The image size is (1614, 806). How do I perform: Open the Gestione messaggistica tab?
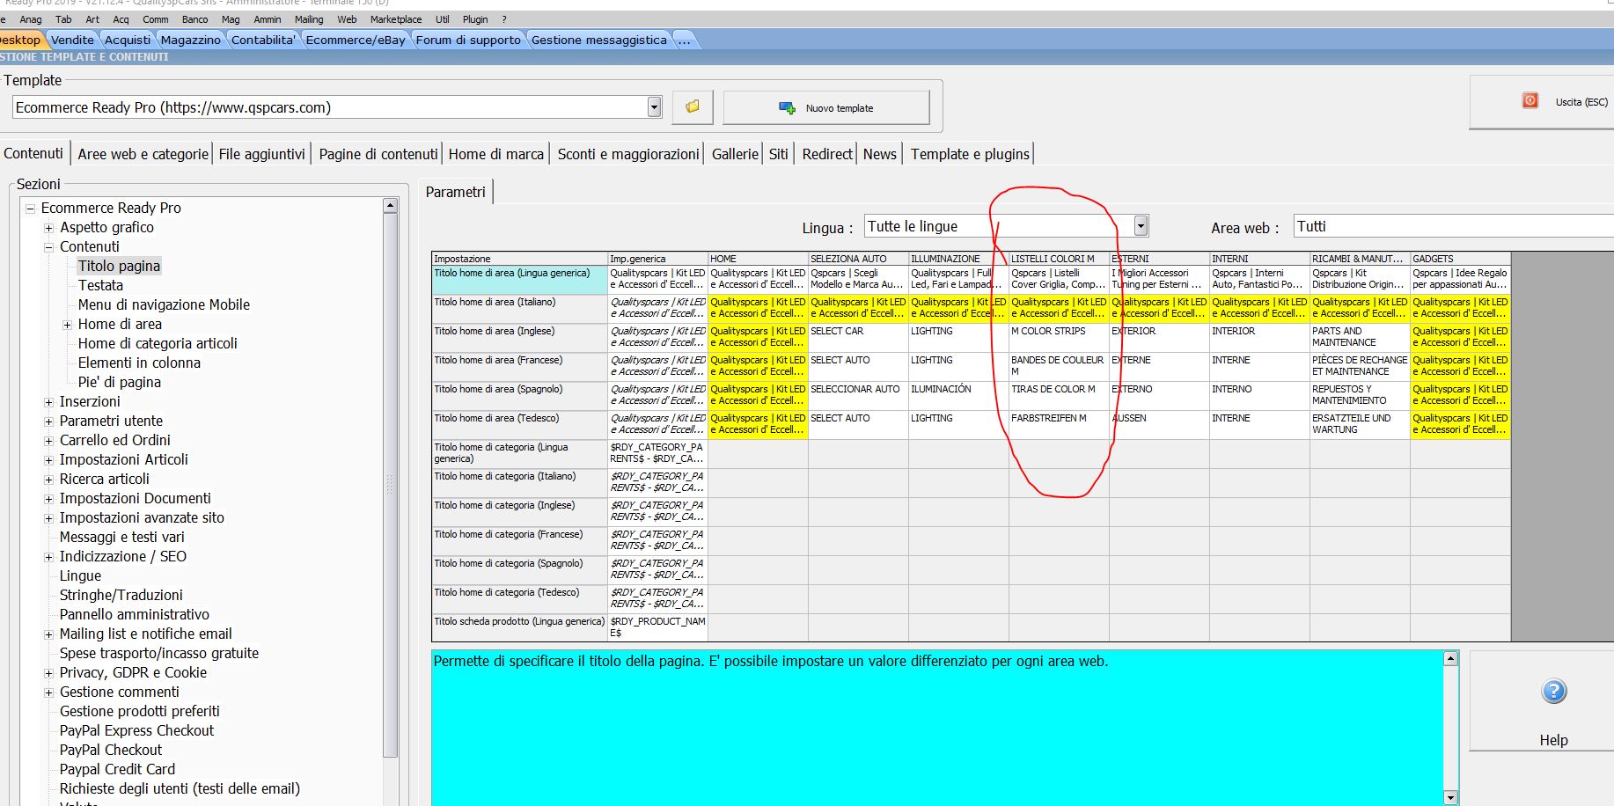click(x=599, y=40)
